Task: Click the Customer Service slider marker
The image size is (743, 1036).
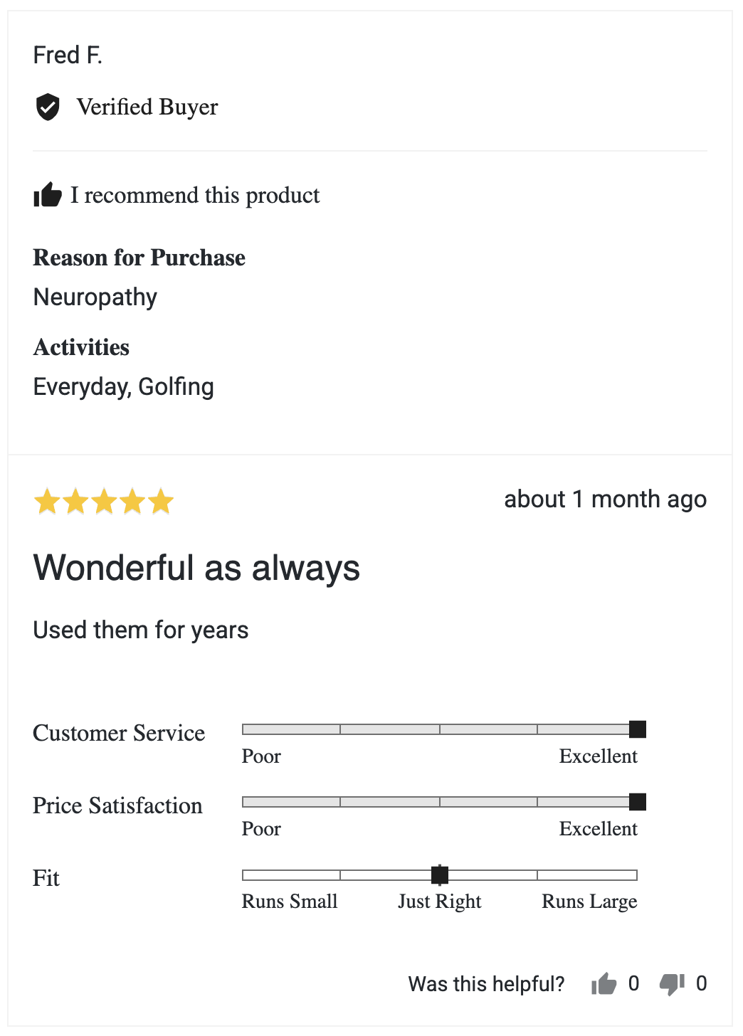Action: (x=638, y=729)
